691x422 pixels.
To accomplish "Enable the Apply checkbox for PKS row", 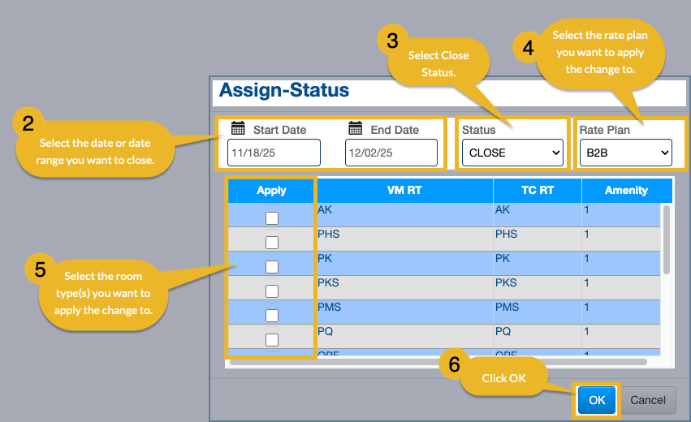I will point(272,291).
